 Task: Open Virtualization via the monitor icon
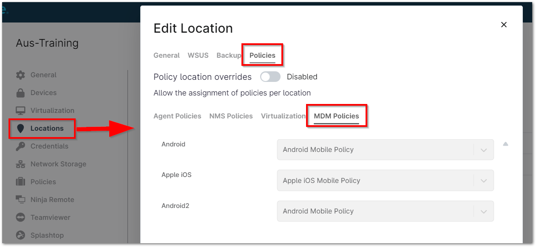tap(20, 110)
